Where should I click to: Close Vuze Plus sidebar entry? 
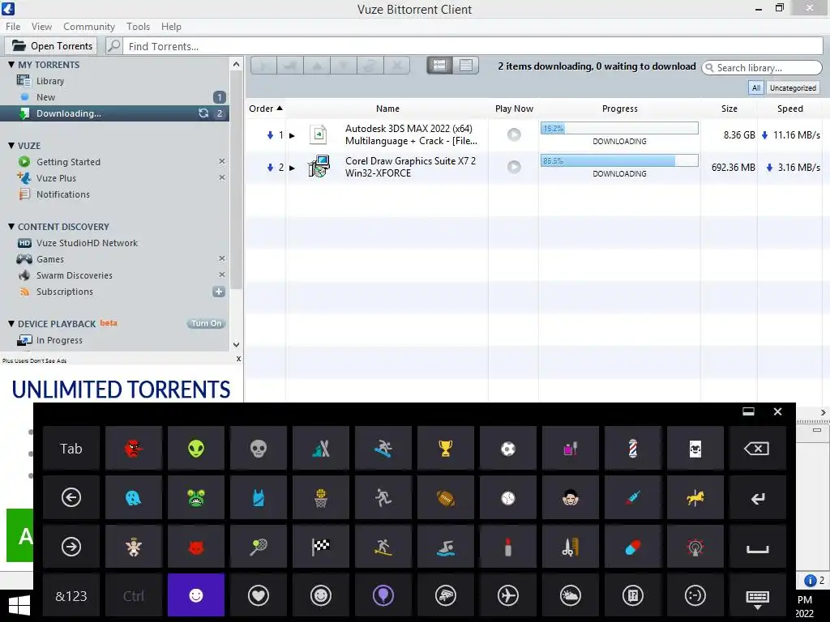[222, 177]
